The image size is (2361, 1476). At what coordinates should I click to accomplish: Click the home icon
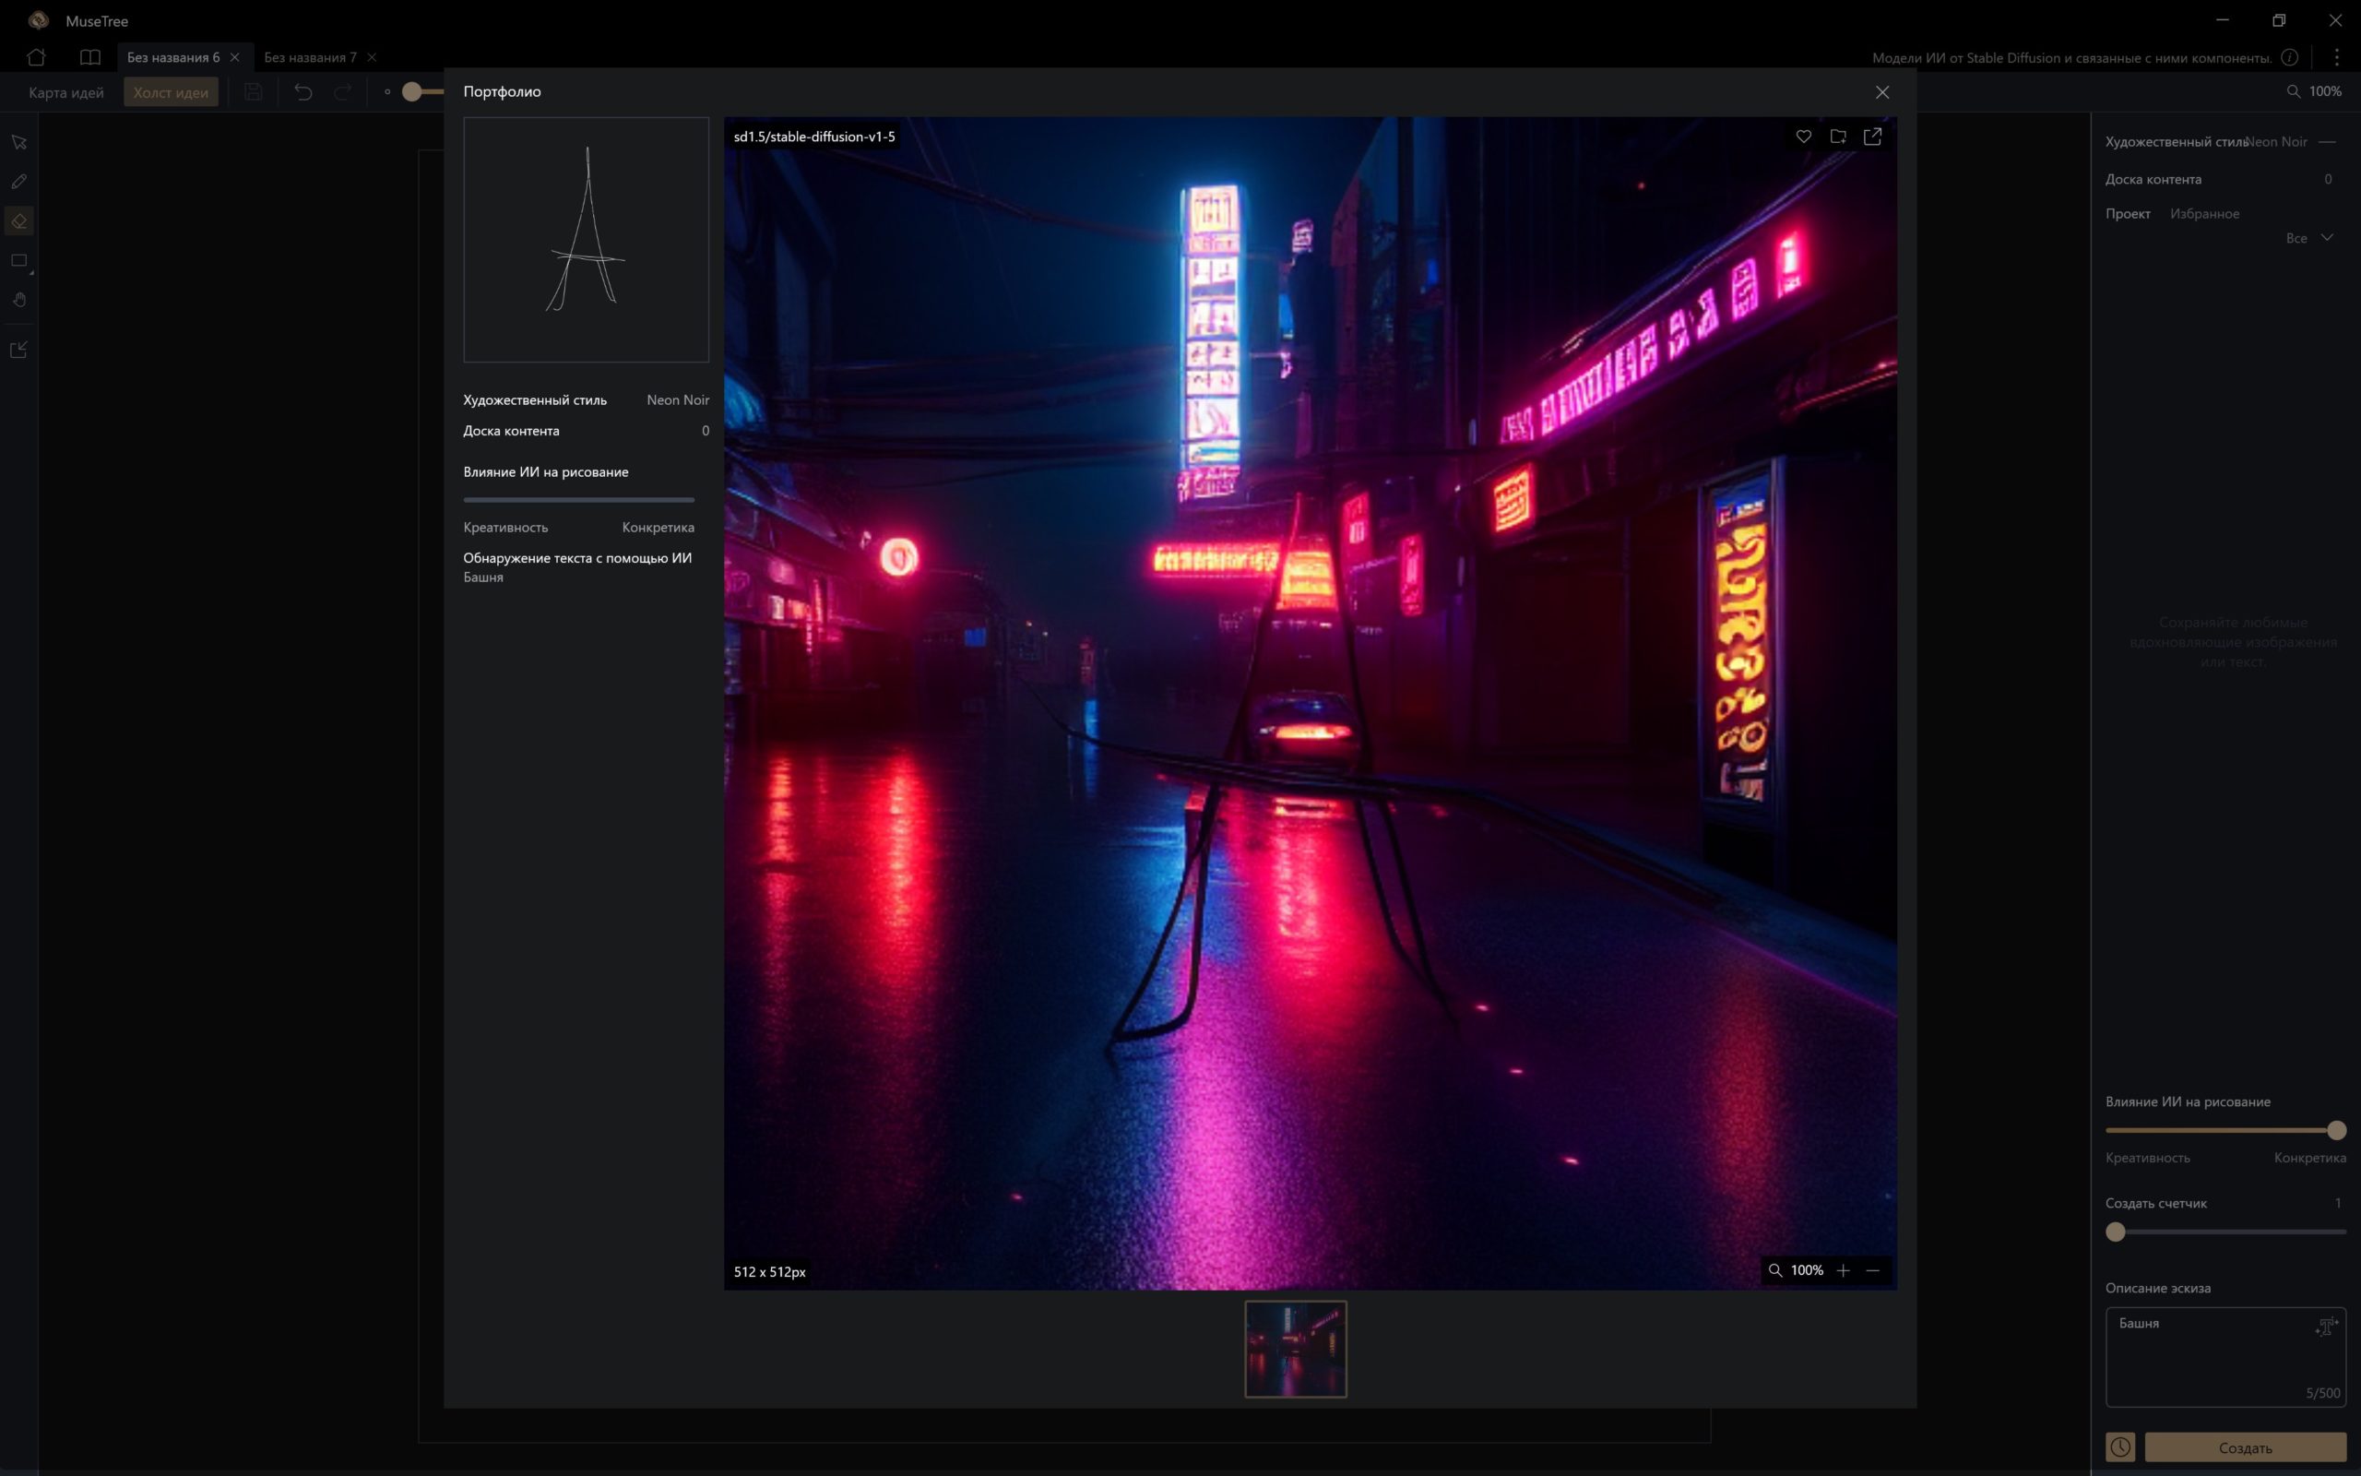(x=37, y=56)
